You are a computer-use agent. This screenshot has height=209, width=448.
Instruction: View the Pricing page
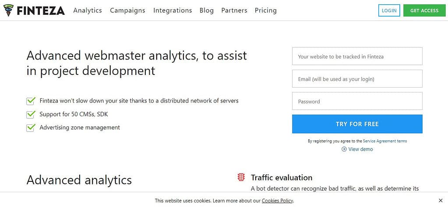coord(266,10)
